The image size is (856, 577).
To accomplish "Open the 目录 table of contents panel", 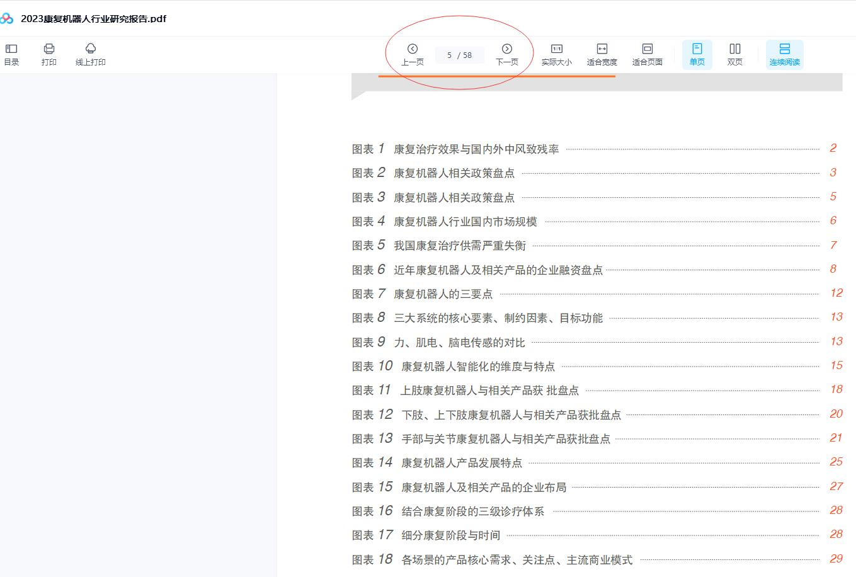I will [x=11, y=54].
